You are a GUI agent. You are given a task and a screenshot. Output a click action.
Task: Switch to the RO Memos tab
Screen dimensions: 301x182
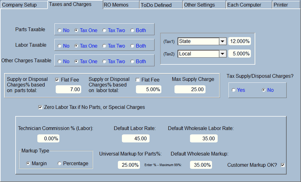click(x=121, y=5)
